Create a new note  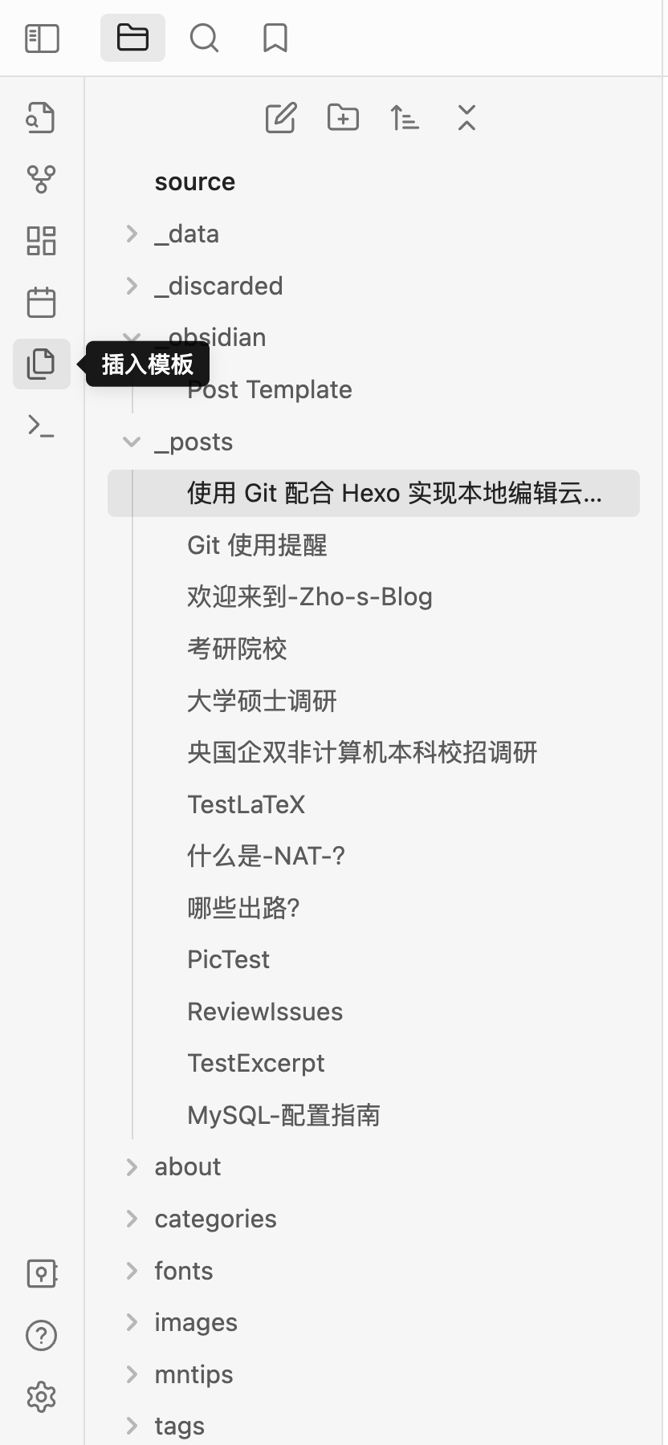pos(281,118)
